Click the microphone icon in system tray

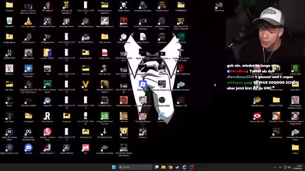coord(280,167)
